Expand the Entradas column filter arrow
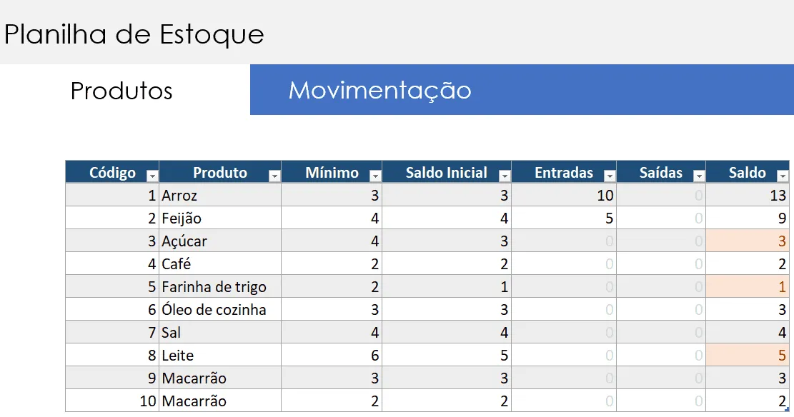 tap(610, 176)
